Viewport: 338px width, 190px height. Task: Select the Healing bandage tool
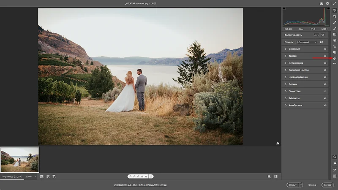pos(335,22)
